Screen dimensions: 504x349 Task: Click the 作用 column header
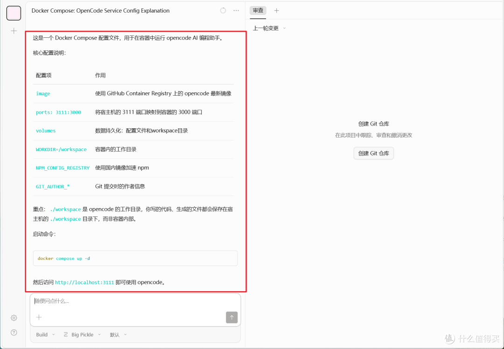pyautogui.click(x=100, y=76)
